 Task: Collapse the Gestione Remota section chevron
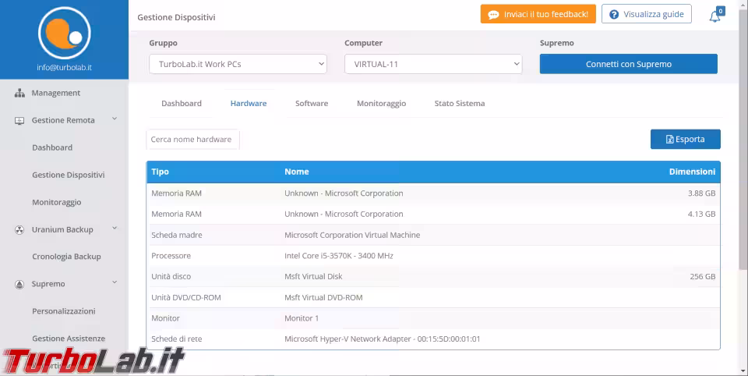point(115,119)
